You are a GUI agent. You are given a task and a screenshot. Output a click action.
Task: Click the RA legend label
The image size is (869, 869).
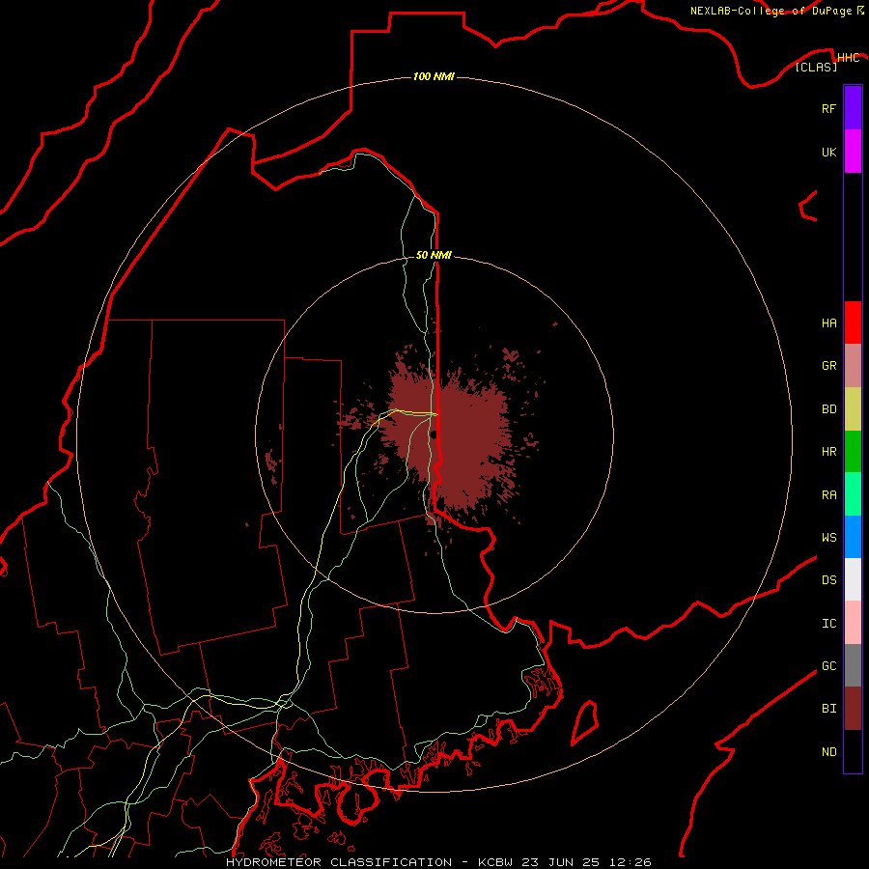828,494
